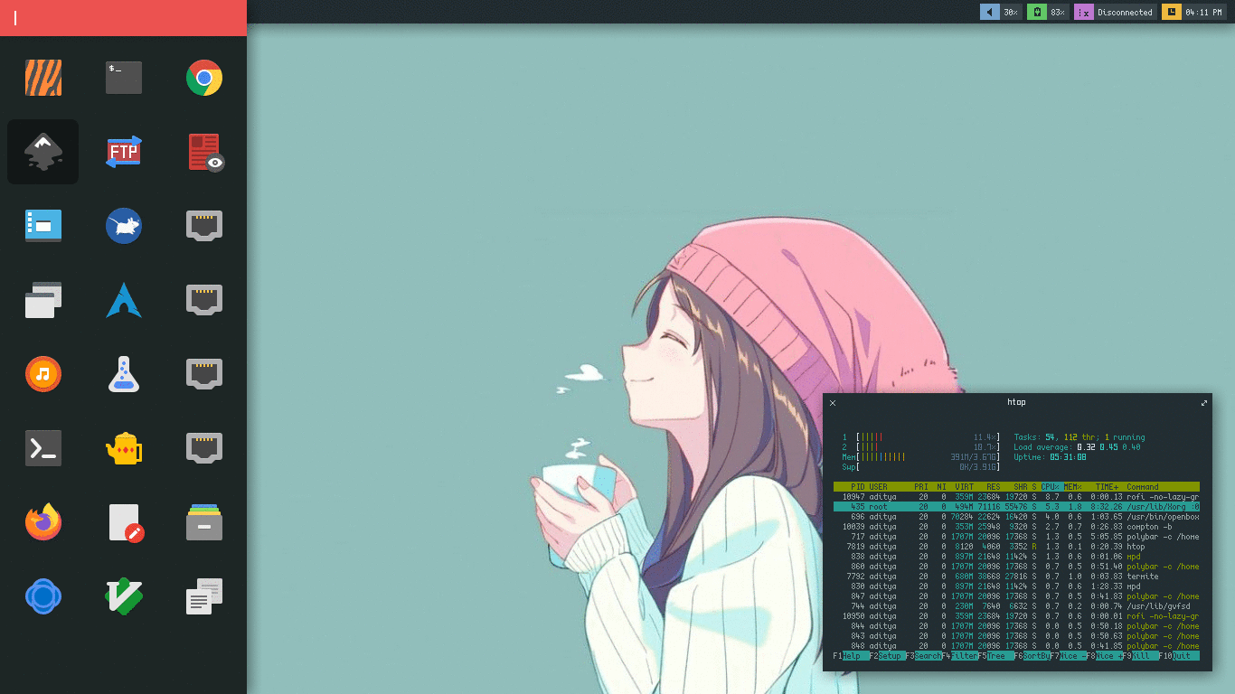Open the orange music note player
The height and width of the screenshot is (694, 1235).
[x=42, y=373]
